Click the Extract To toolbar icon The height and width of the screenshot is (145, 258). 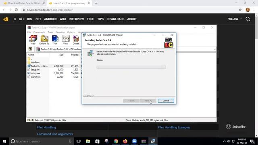click(x=44, y=40)
